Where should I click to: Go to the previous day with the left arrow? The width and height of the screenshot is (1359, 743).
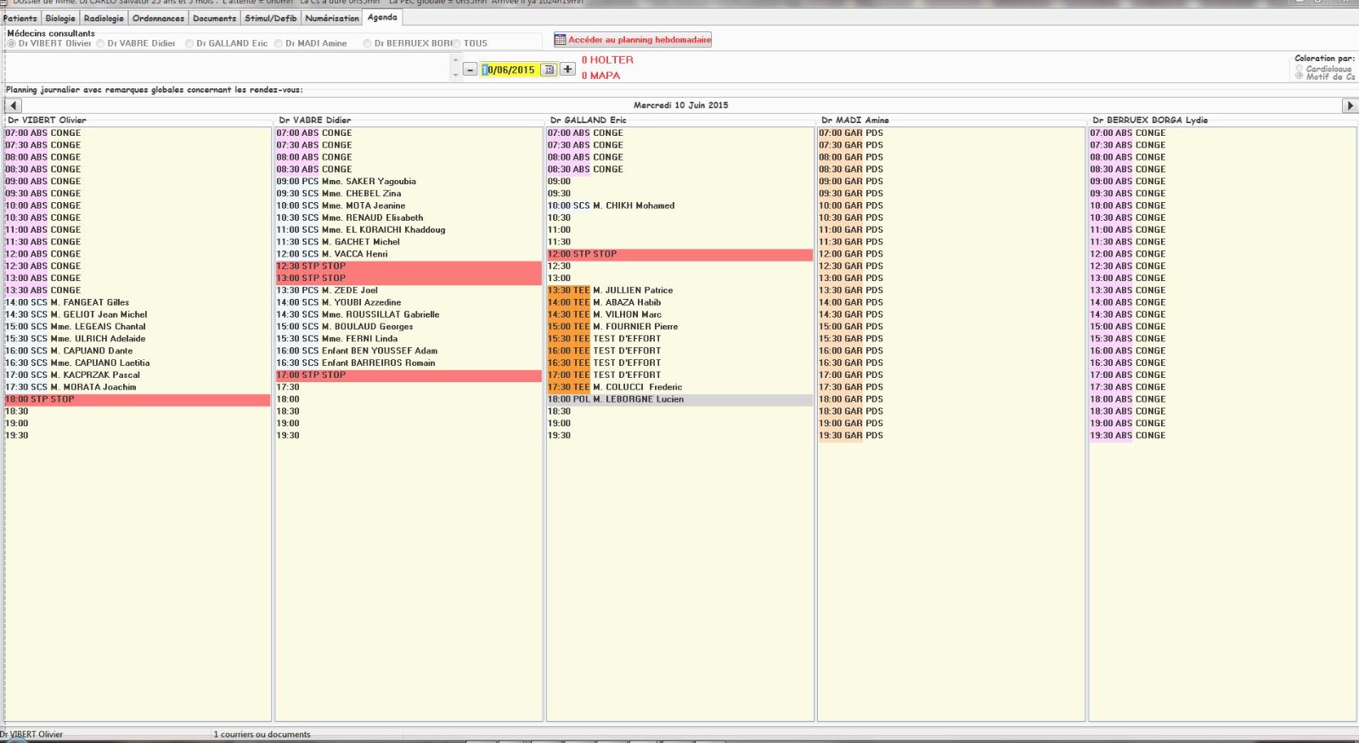pos(13,105)
